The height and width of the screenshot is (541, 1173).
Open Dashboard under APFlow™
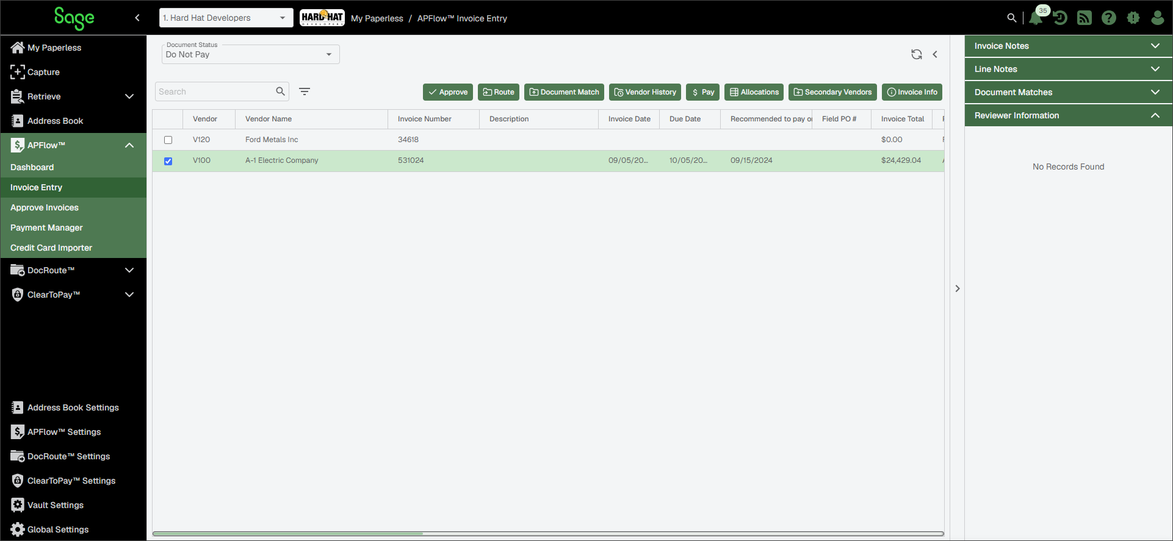[x=73, y=167]
